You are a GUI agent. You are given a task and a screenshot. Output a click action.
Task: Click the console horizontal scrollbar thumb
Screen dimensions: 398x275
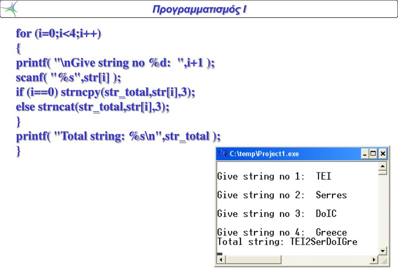tap(253, 259)
